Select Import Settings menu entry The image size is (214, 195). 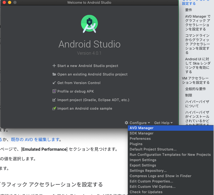click(x=171, y=160)
